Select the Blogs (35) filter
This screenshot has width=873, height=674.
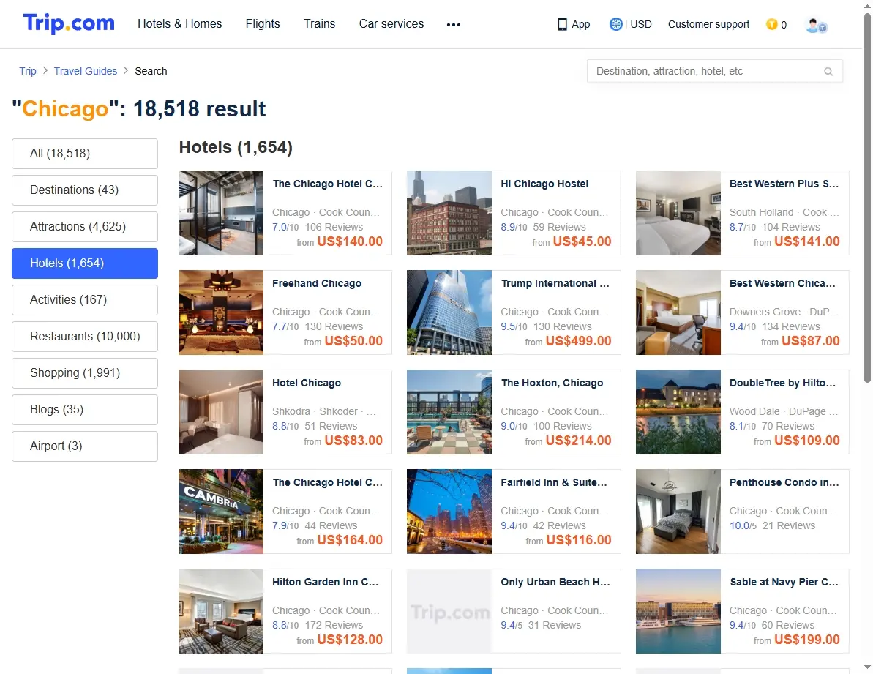tap(85, 409)
